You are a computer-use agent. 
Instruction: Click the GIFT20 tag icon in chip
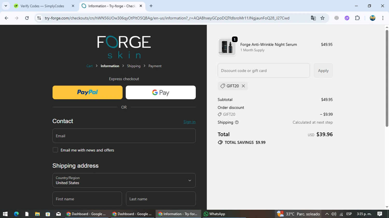tap(223, 86)
